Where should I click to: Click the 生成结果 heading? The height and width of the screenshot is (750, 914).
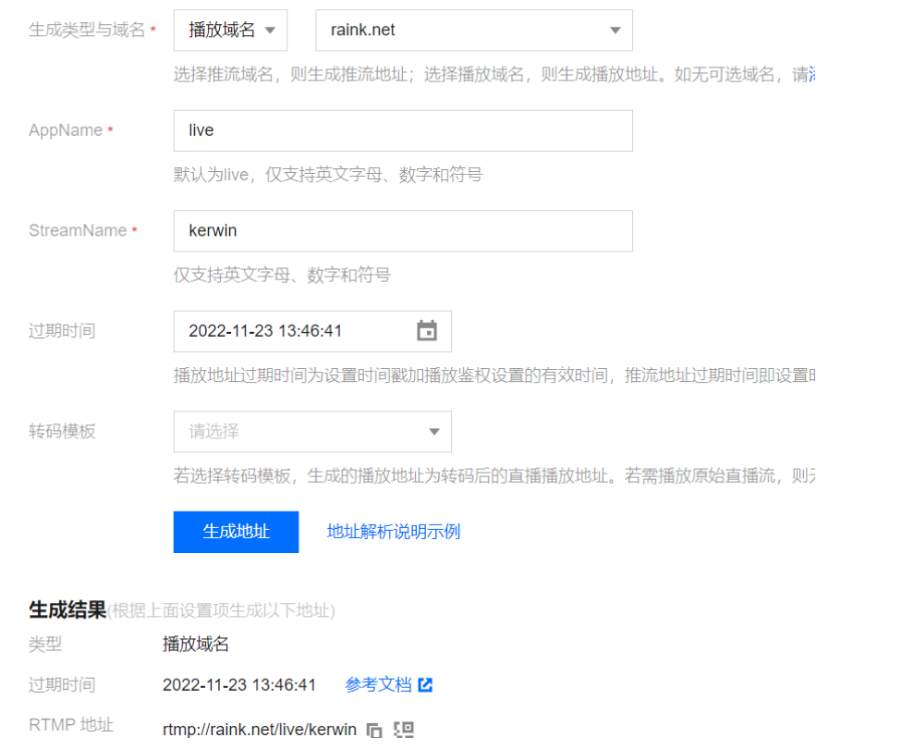point(67,610)
